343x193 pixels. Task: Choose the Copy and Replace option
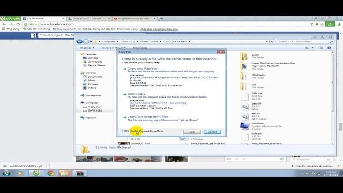(x=142, y=69)
